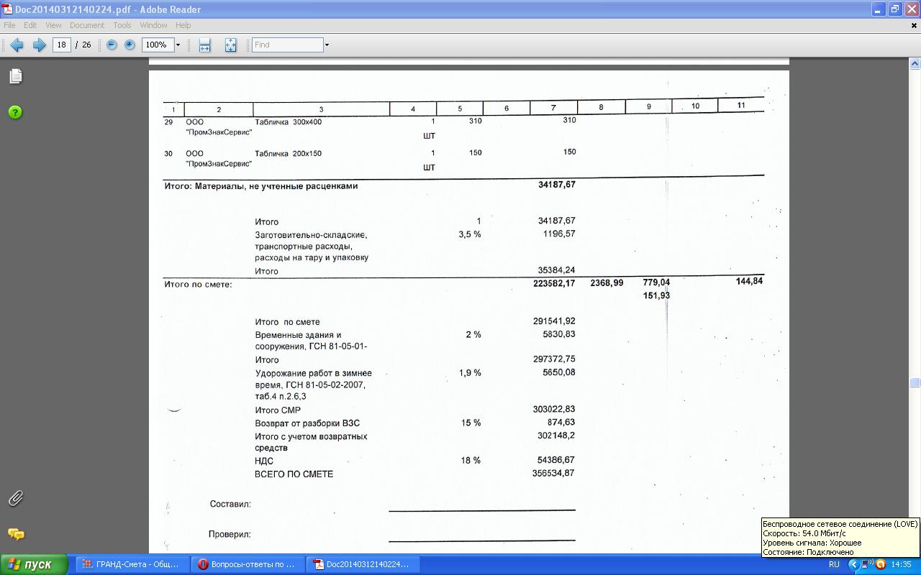Show the Attachments paperclip panel

pyautogui.click(x=15, y=498)
